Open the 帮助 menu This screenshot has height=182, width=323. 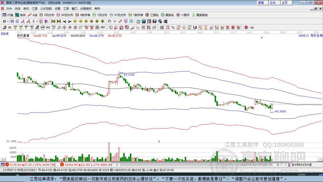97,9
